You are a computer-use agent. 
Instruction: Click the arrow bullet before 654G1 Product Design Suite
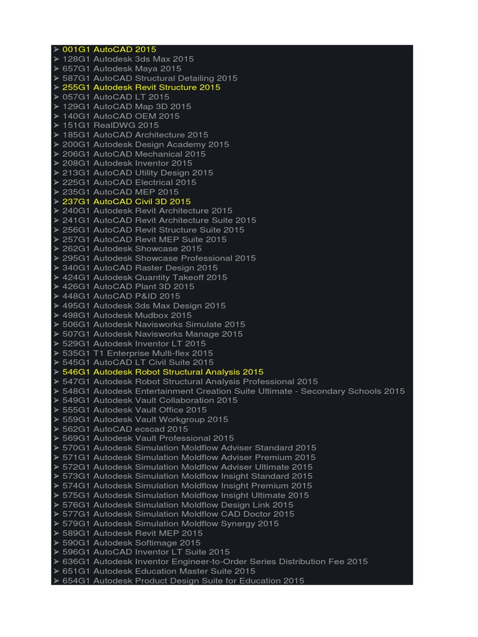56,581
